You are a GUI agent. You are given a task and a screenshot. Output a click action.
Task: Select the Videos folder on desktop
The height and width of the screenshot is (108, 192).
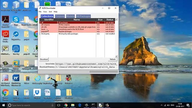[x=27, y=79]
